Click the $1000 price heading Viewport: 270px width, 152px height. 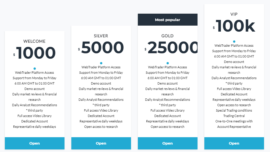click(x=34, y=53)
